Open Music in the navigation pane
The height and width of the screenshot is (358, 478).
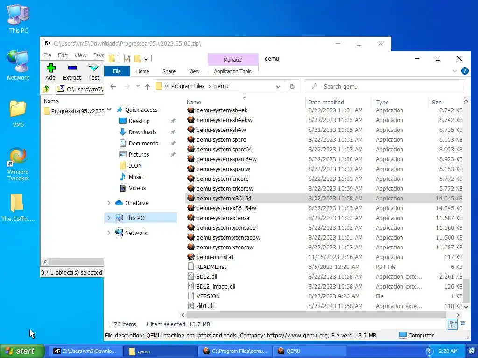[x=135, y=177]
